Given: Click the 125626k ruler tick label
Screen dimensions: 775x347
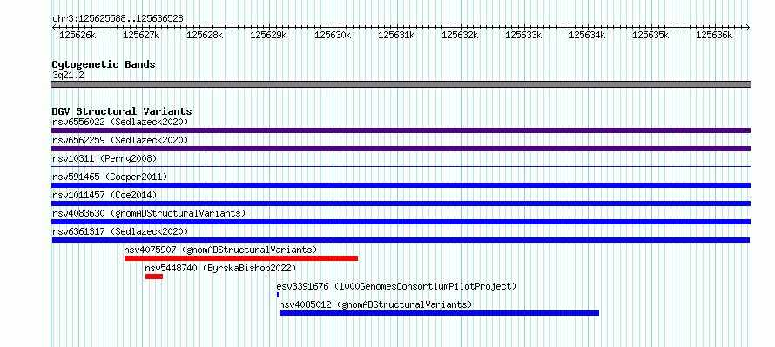Looking at the screenshot, I should [x=77, y=35].
